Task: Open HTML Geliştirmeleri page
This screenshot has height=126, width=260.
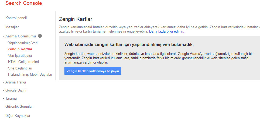Action: click(x=23, y=62)
